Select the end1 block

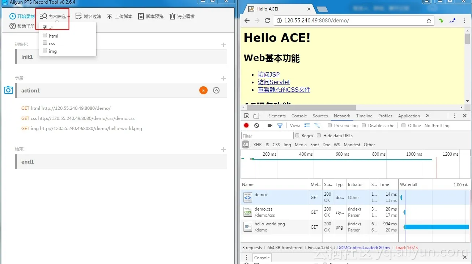121,161
